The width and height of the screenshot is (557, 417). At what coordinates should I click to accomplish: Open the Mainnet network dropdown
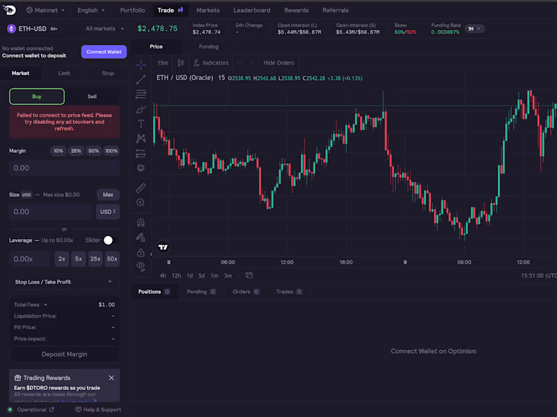click(45, 10)
